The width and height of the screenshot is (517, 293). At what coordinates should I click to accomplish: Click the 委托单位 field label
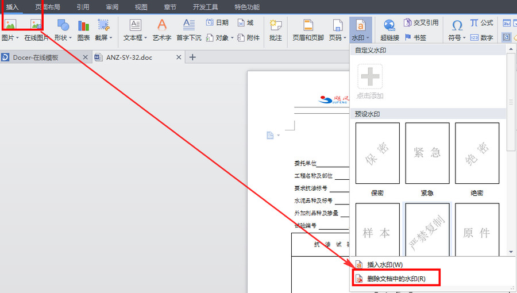pyautogui.click(x=306, y=163)
